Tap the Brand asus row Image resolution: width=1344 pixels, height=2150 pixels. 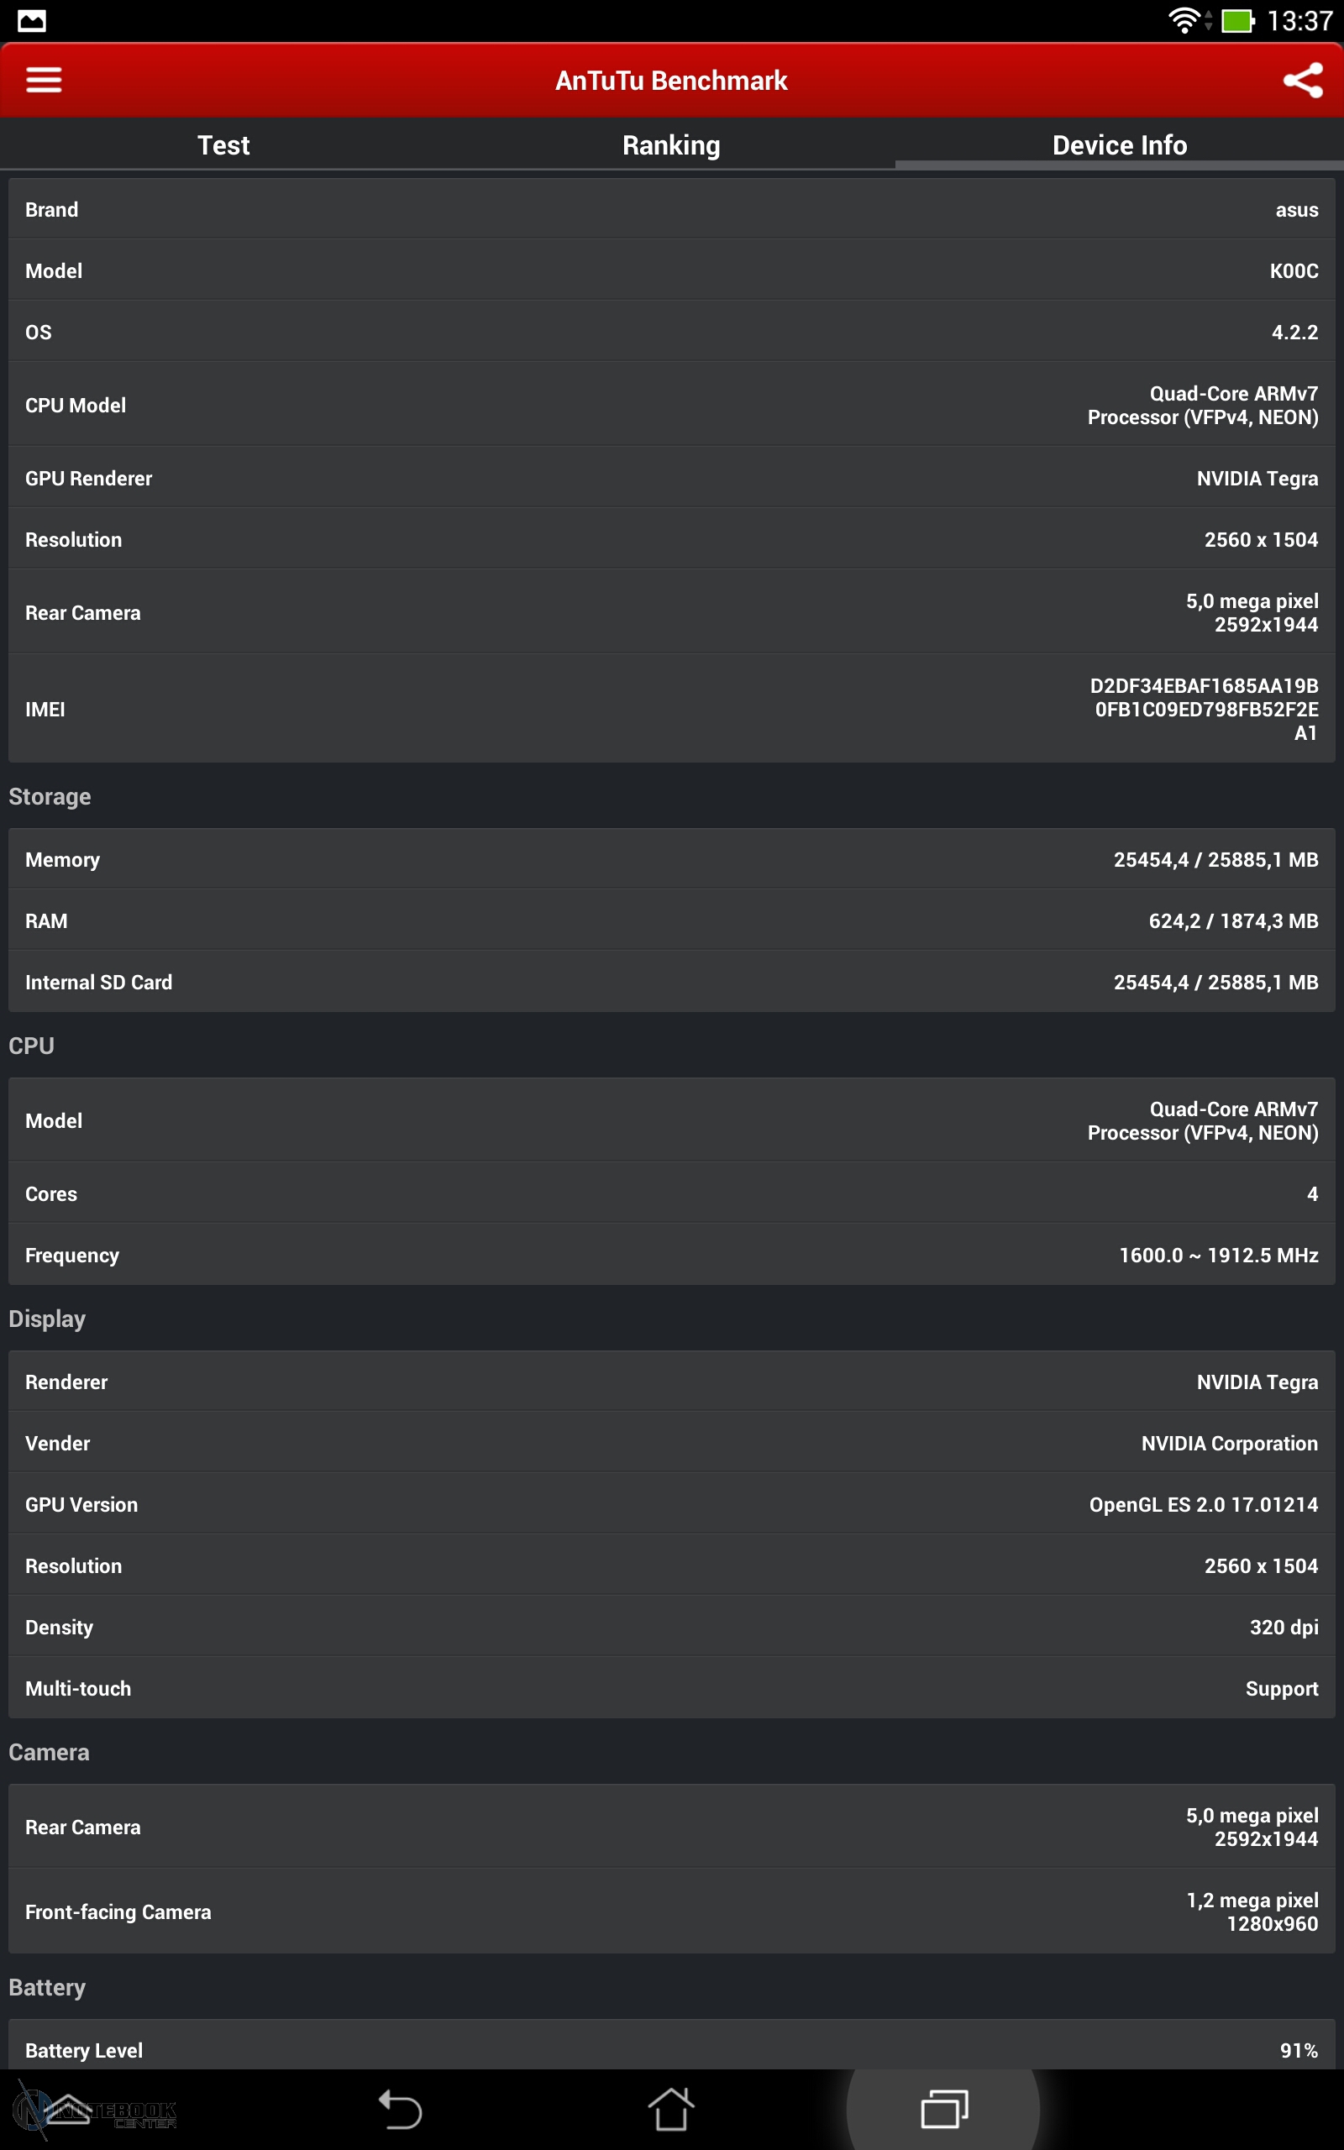pyautogui.click(x=671, y=210)
